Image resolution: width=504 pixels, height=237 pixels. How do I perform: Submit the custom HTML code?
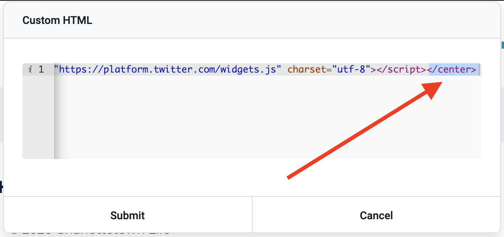tap(128, 215)
